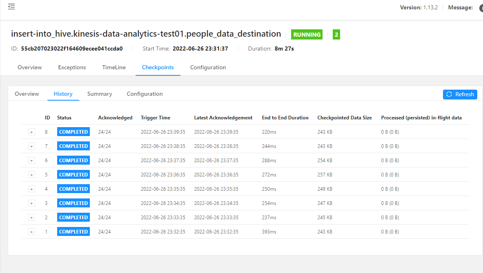Image resolution: width=483 pixels, height=273 pixels.
Task: Click the Checkpointed Data Size header
Action: coord(344,118)
